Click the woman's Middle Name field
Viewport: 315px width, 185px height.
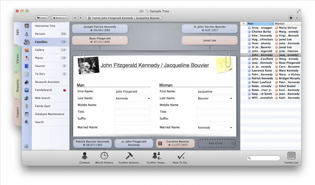click(x=215, y=105)
